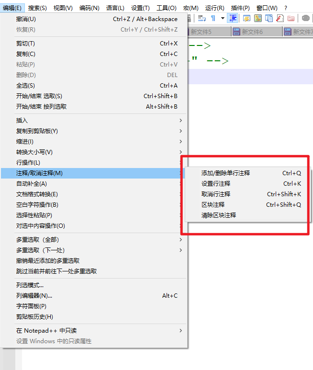Select 清除区块注释 in submenu
The image size is (313, 370).
248,215
